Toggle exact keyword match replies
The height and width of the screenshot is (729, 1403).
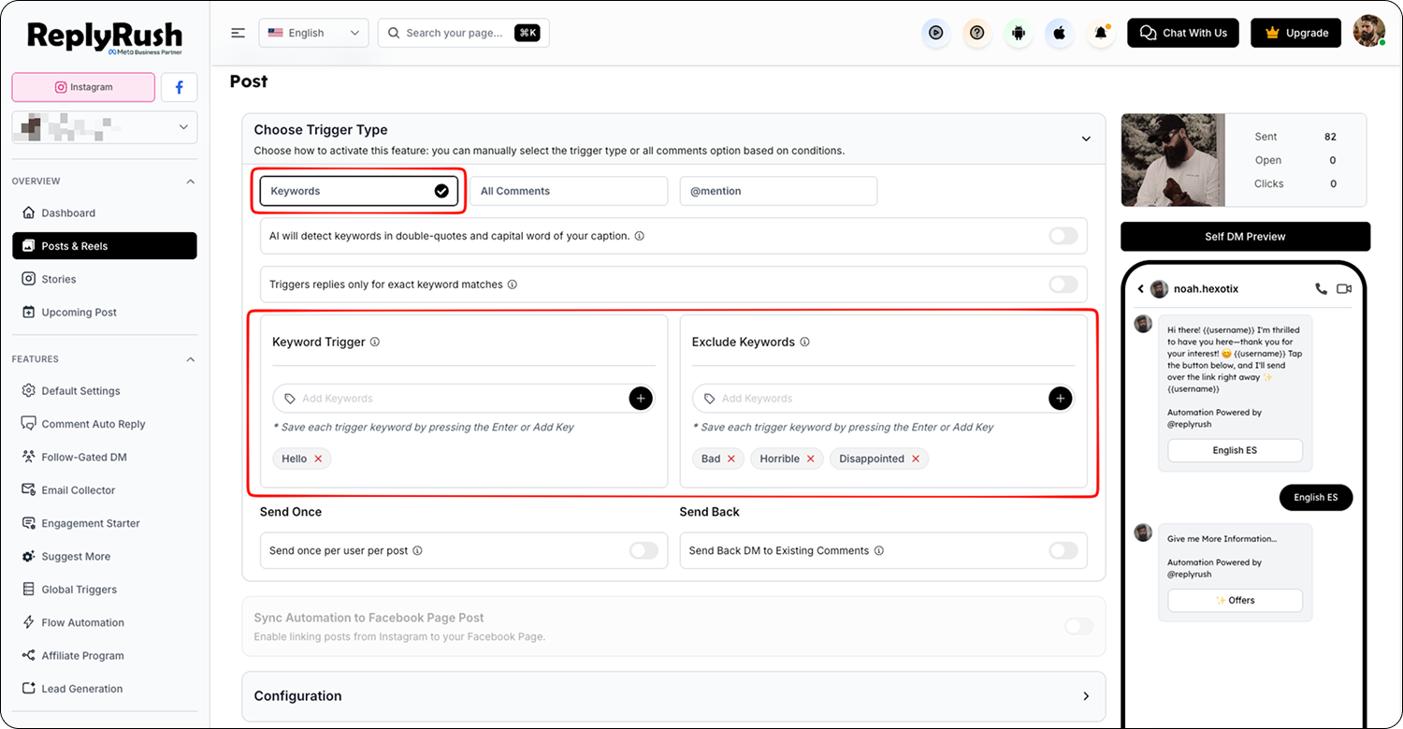click(x=1063, y=284)
